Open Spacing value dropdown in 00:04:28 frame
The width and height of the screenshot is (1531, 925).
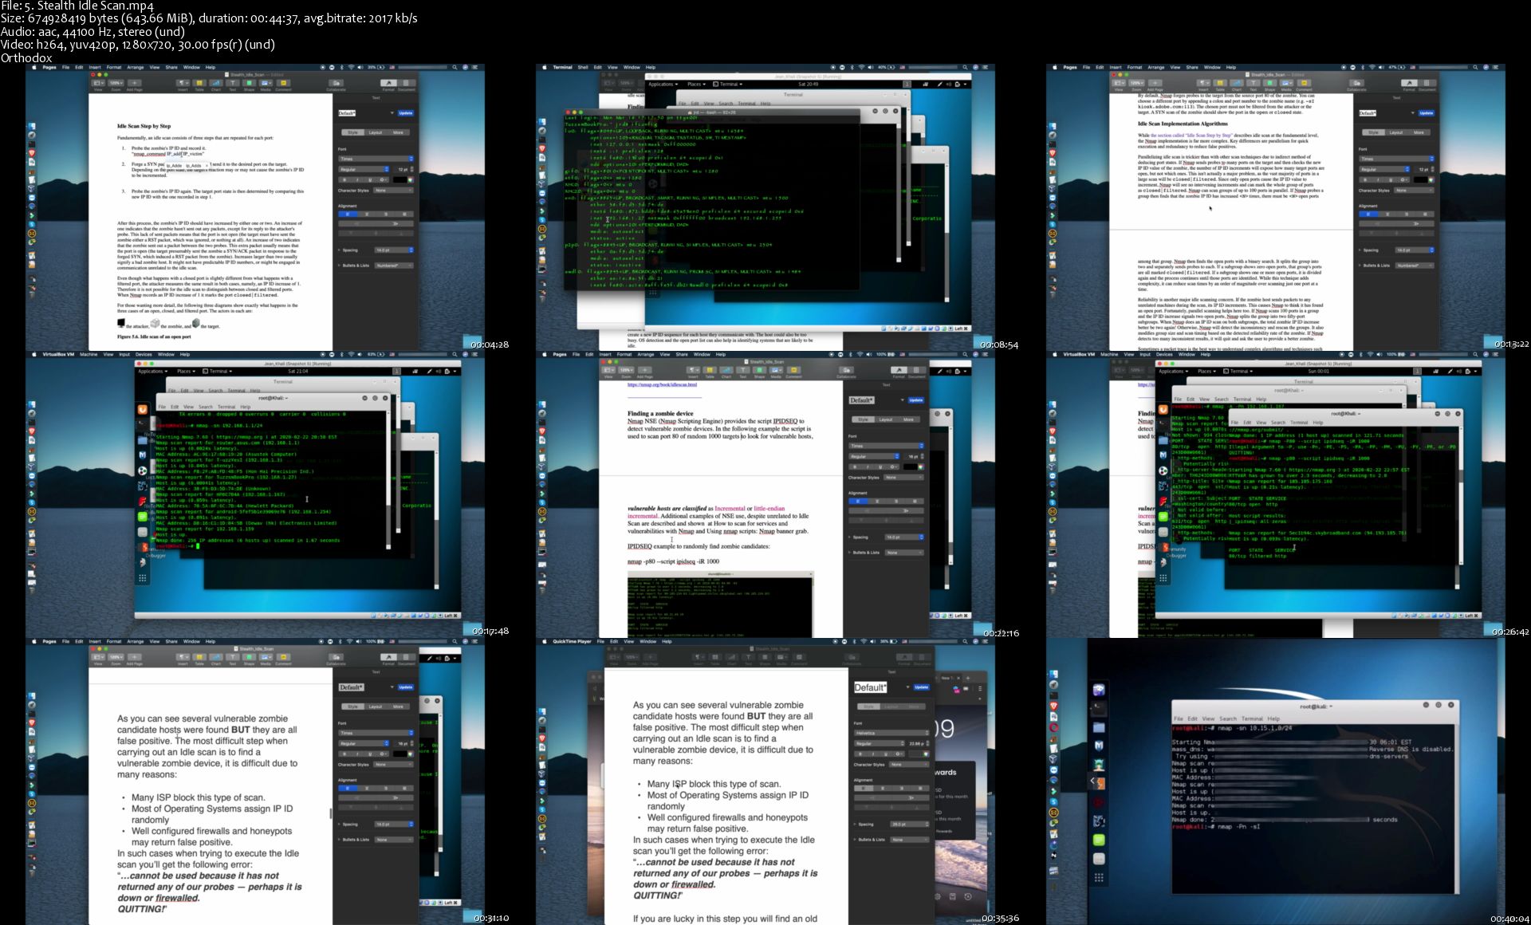[394, 250]
